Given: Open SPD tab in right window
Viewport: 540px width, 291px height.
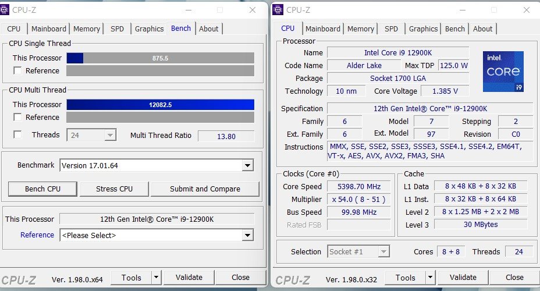Looking at the screenshot, I should (x=391, y=29).
